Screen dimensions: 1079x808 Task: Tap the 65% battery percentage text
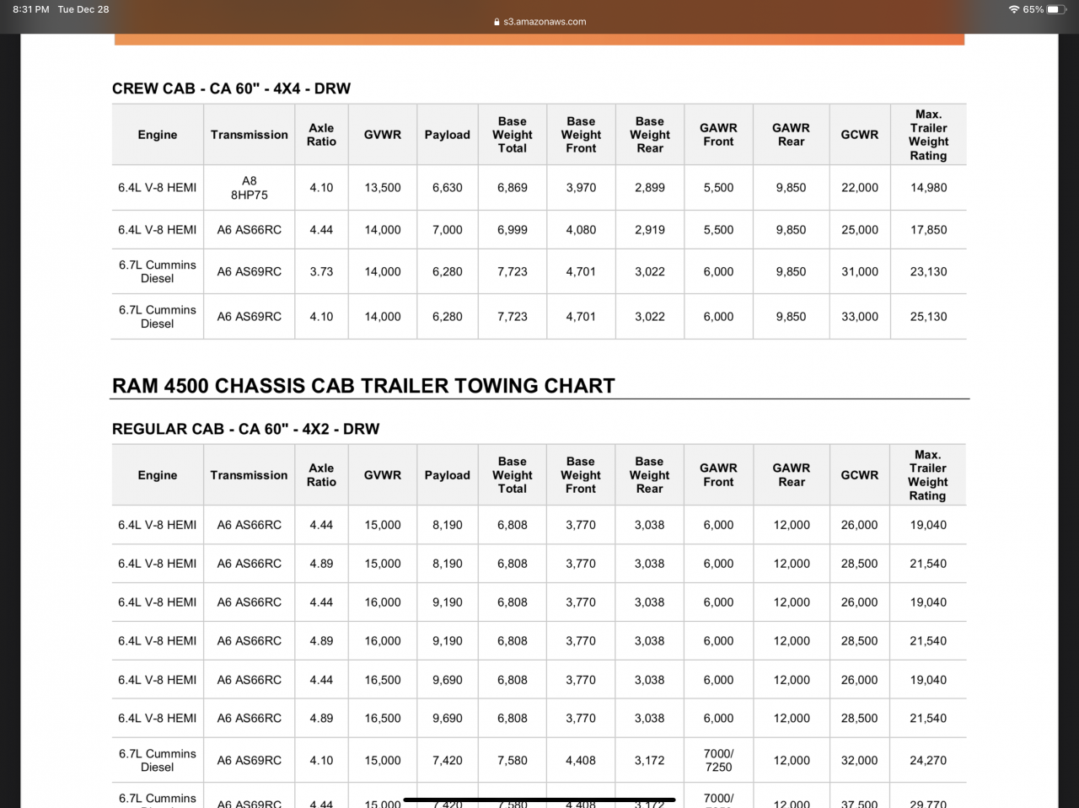click(x=1033, y=9)
